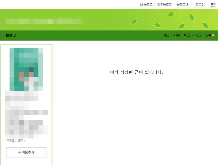Open the 서재 menu item
The height and width of the screenshot is (165, 219).
(177, 35)
